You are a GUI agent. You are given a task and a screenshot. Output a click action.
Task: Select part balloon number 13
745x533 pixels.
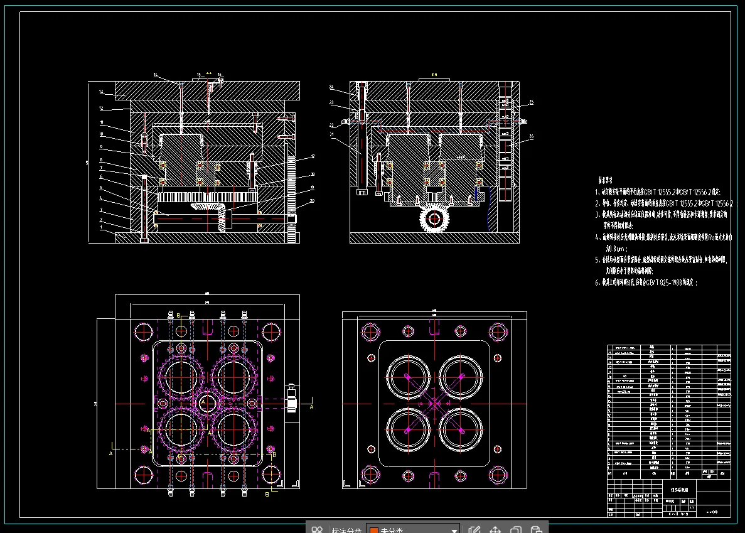tap(101, 92)
